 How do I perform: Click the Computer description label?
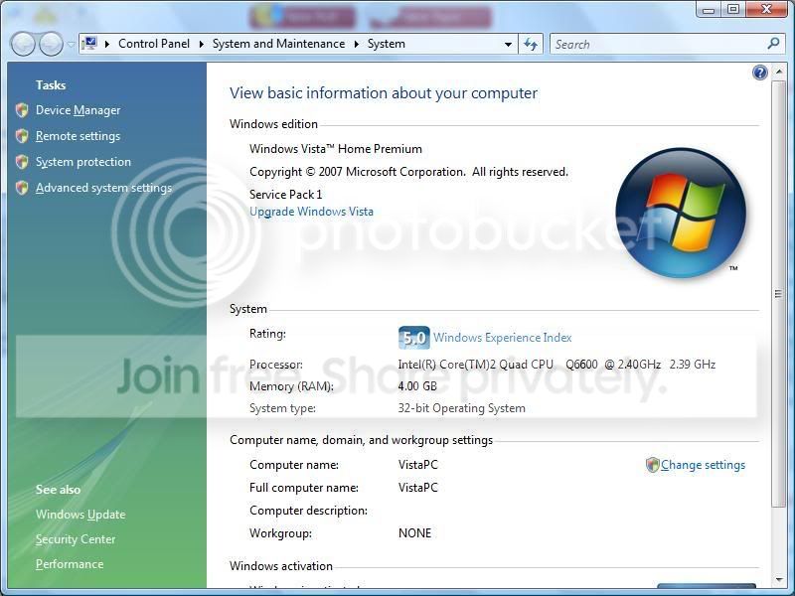[x=308, y=511]
